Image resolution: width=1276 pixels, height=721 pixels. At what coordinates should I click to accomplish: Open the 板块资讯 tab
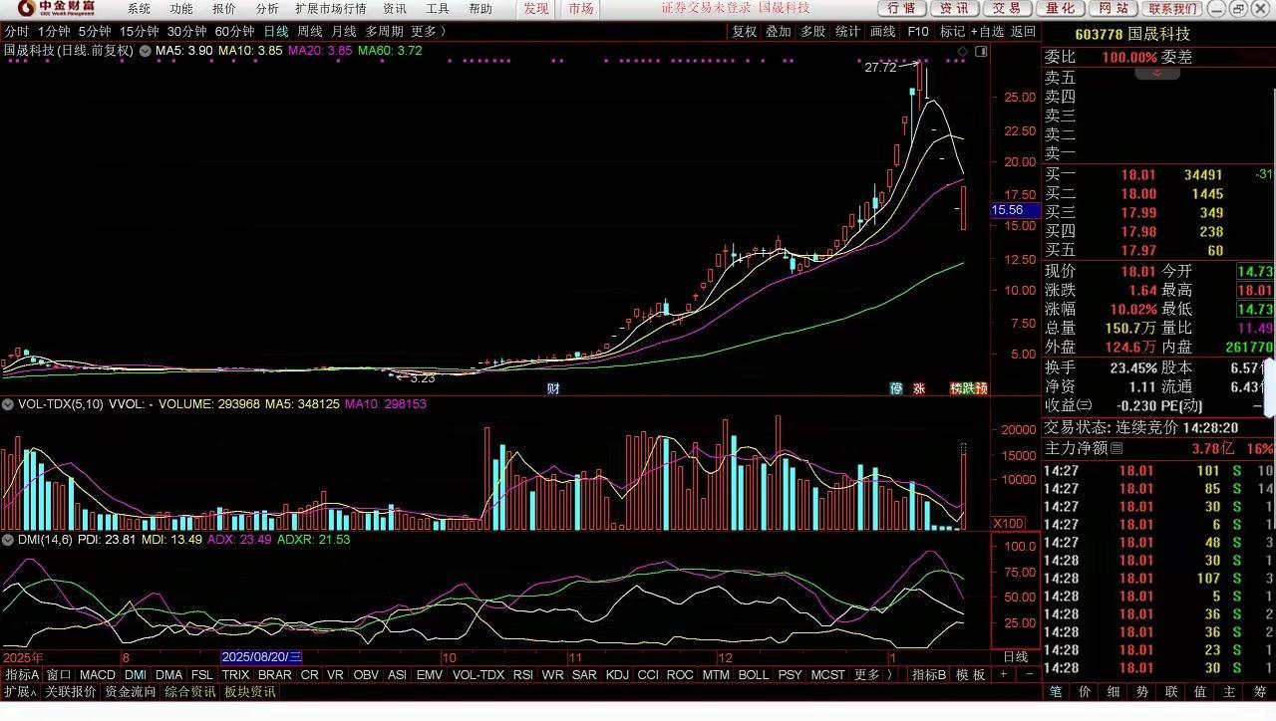(250, 691)
